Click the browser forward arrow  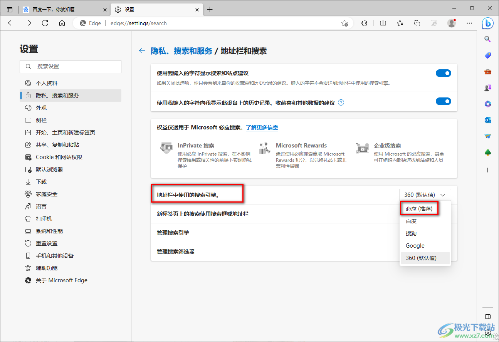[28, 23]
